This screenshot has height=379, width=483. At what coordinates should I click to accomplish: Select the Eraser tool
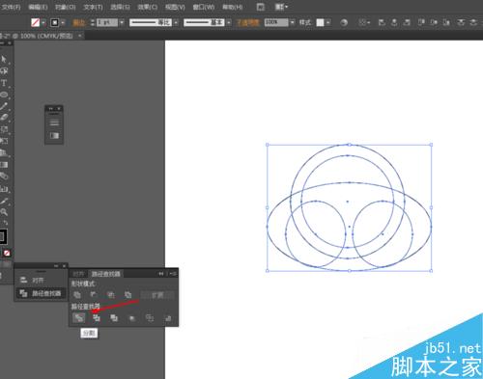(4, 118)
